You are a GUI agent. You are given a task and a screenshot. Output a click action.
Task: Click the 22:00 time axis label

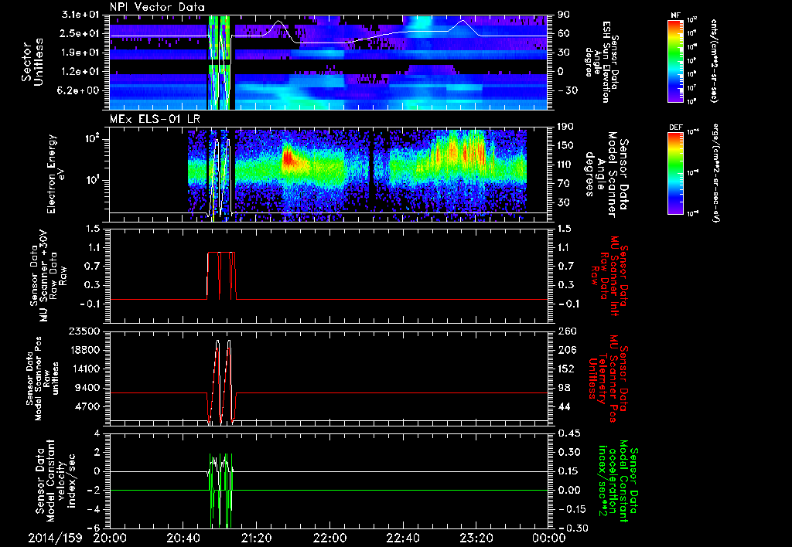(x=329, y=538)
